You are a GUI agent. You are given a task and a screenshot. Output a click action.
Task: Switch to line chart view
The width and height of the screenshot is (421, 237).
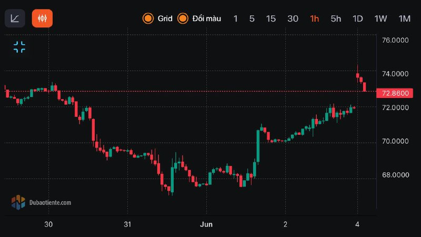[x=15, y=18]
